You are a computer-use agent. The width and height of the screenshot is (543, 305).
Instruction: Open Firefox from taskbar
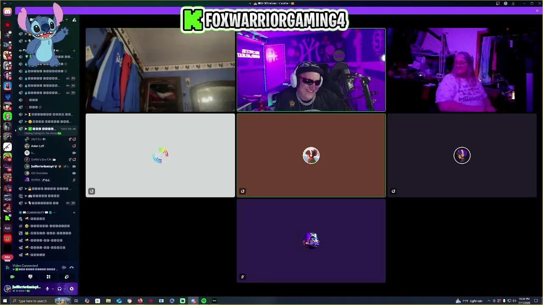140,301
